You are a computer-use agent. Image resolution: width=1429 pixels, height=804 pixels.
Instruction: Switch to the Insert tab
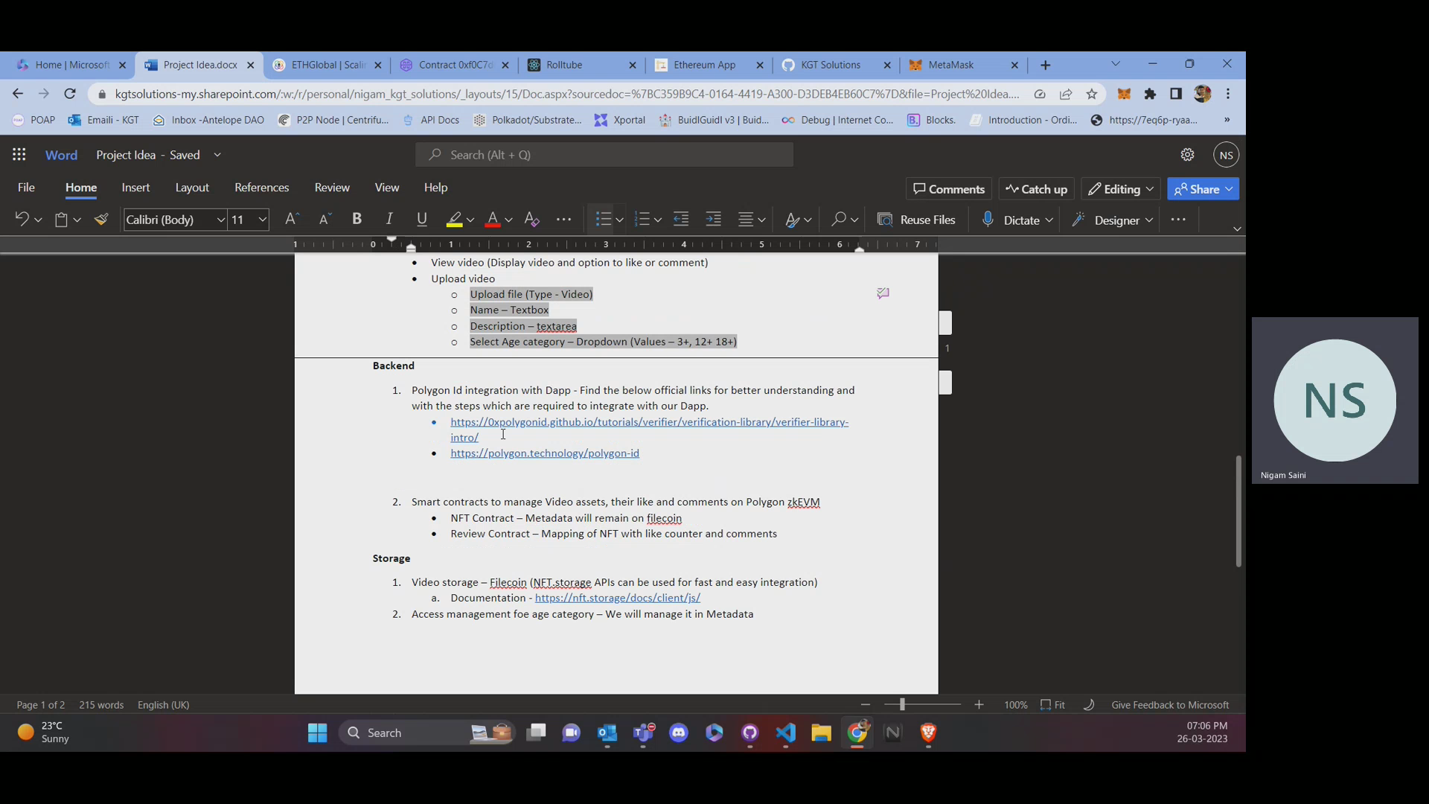(135, 188)
